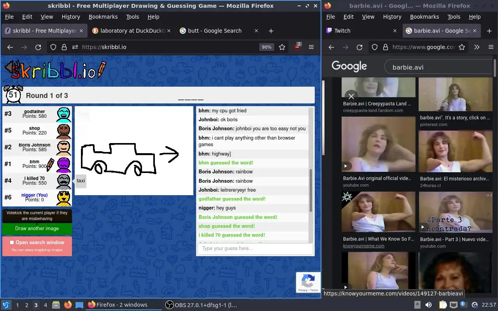Open the taskbar start menu icon
Image resolution: width=498 pixels, height=311 pixels.
(x=6, y=305)
